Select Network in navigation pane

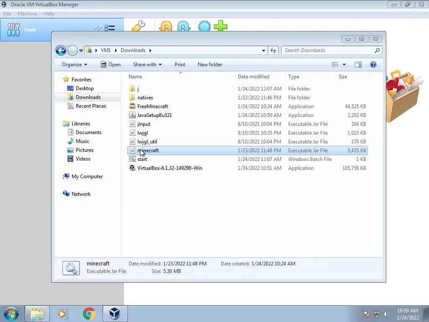click(81, 194)
